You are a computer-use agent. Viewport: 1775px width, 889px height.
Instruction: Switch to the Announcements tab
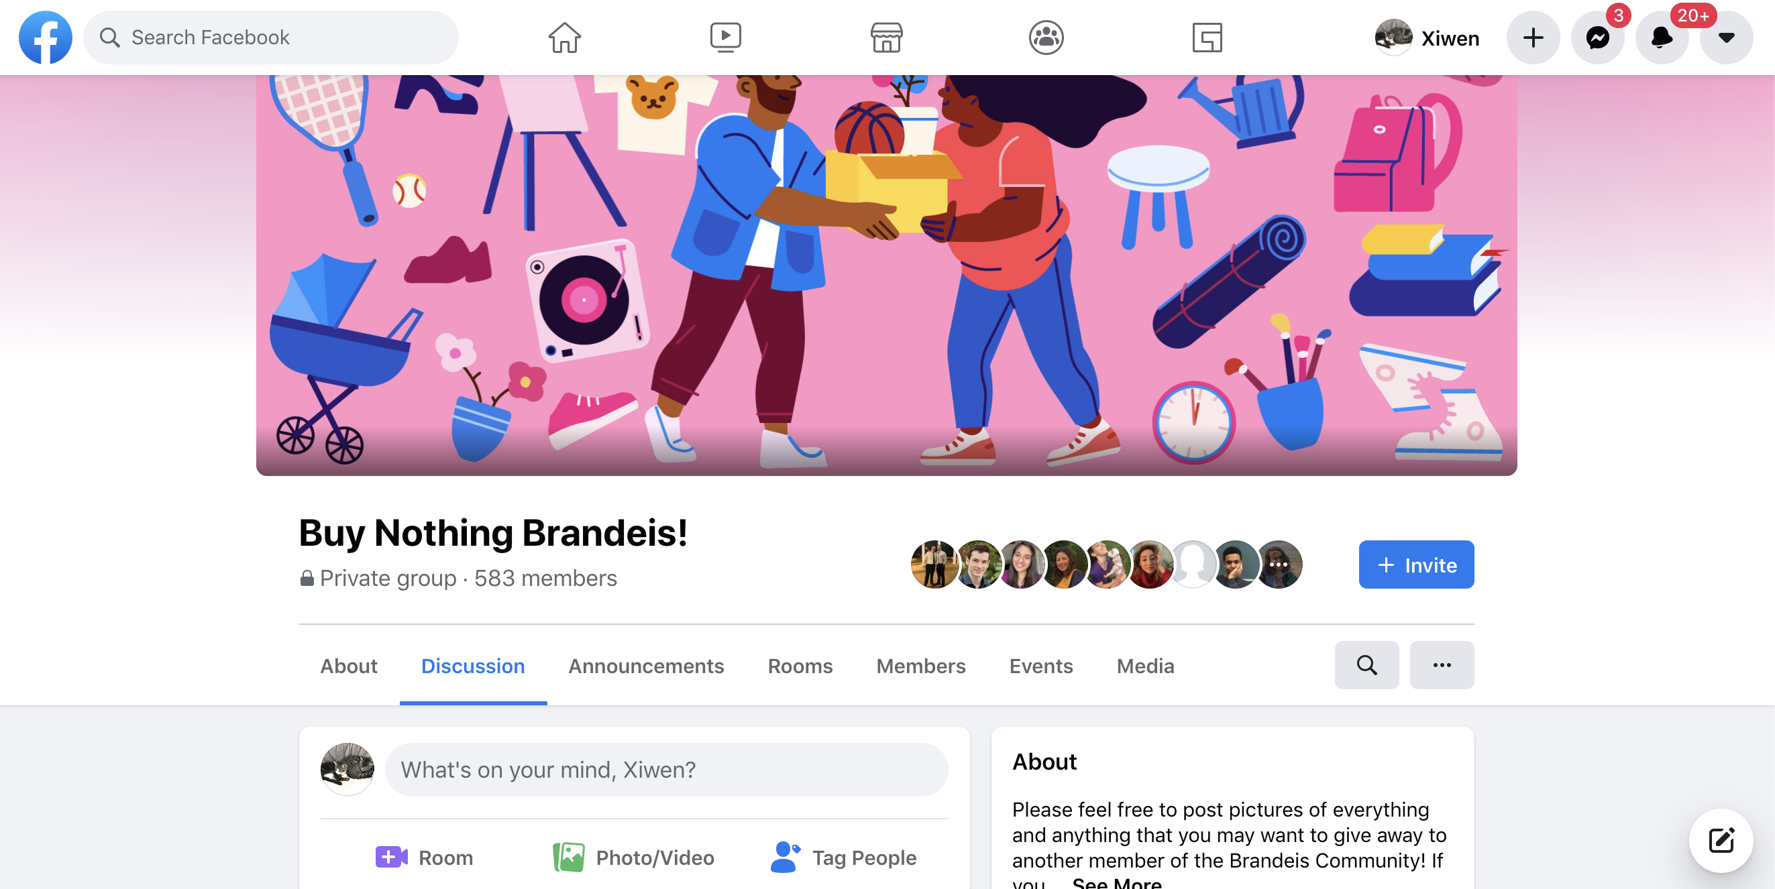point(645,666)
